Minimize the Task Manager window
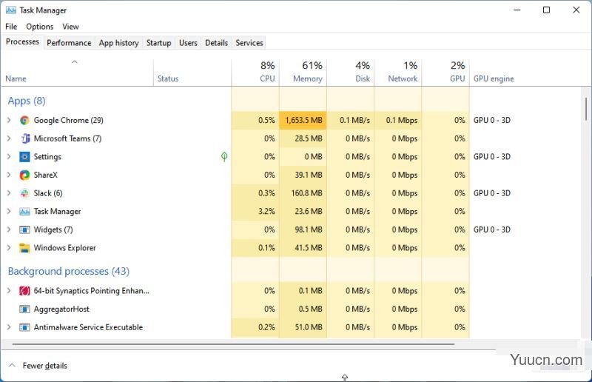Screen dimensions: 592x382 [x=517, y=10]
